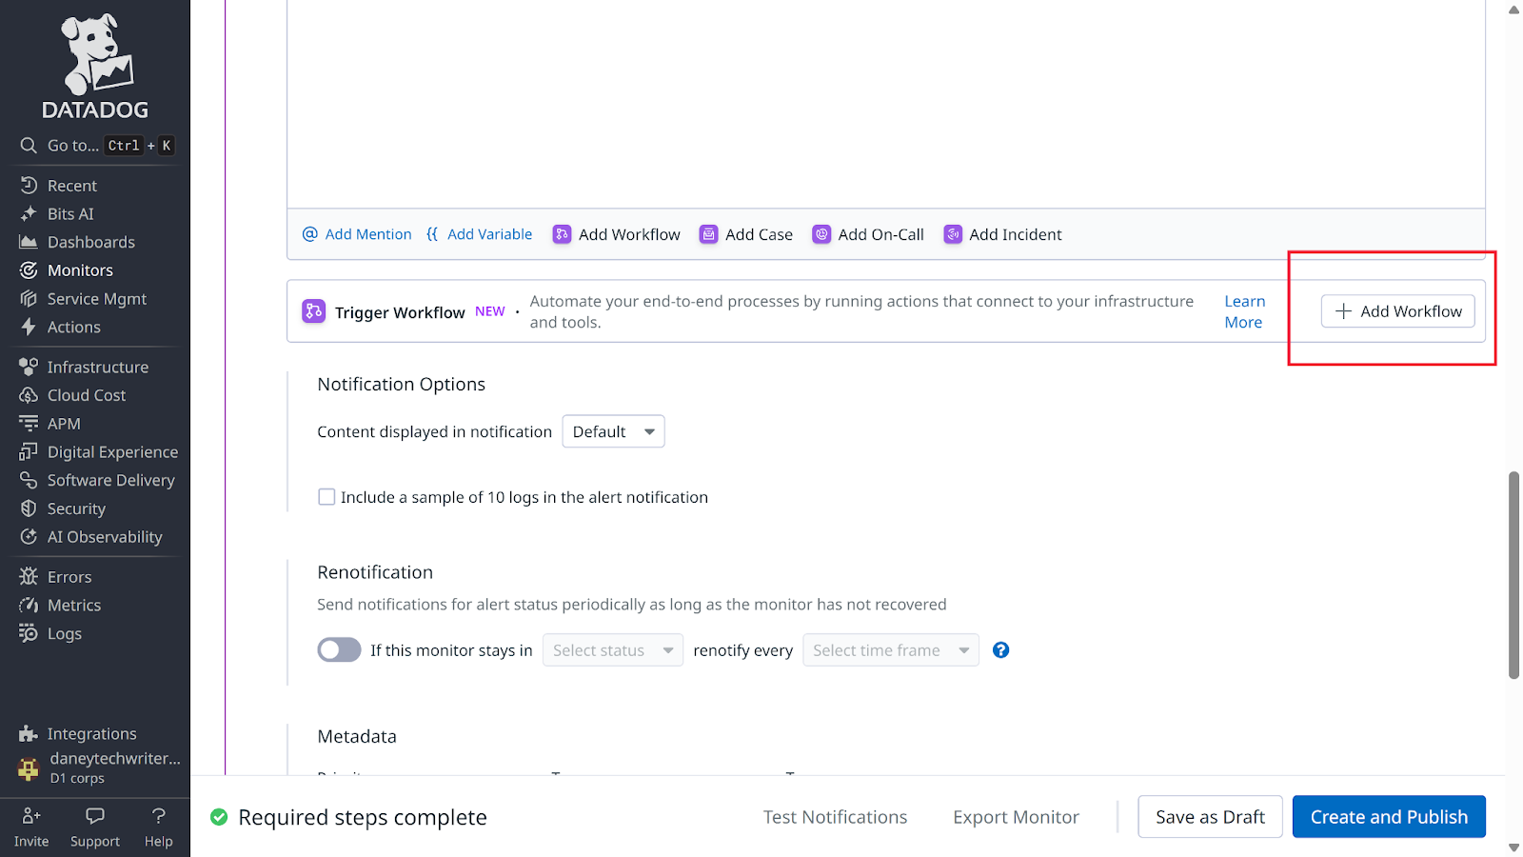Click the Datadog logo
This screenshot has height=857, width=1523.
click(x=95, y=67)
